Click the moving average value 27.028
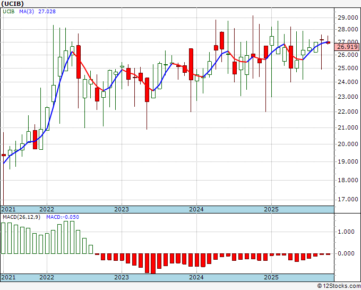 pos(47,11)
